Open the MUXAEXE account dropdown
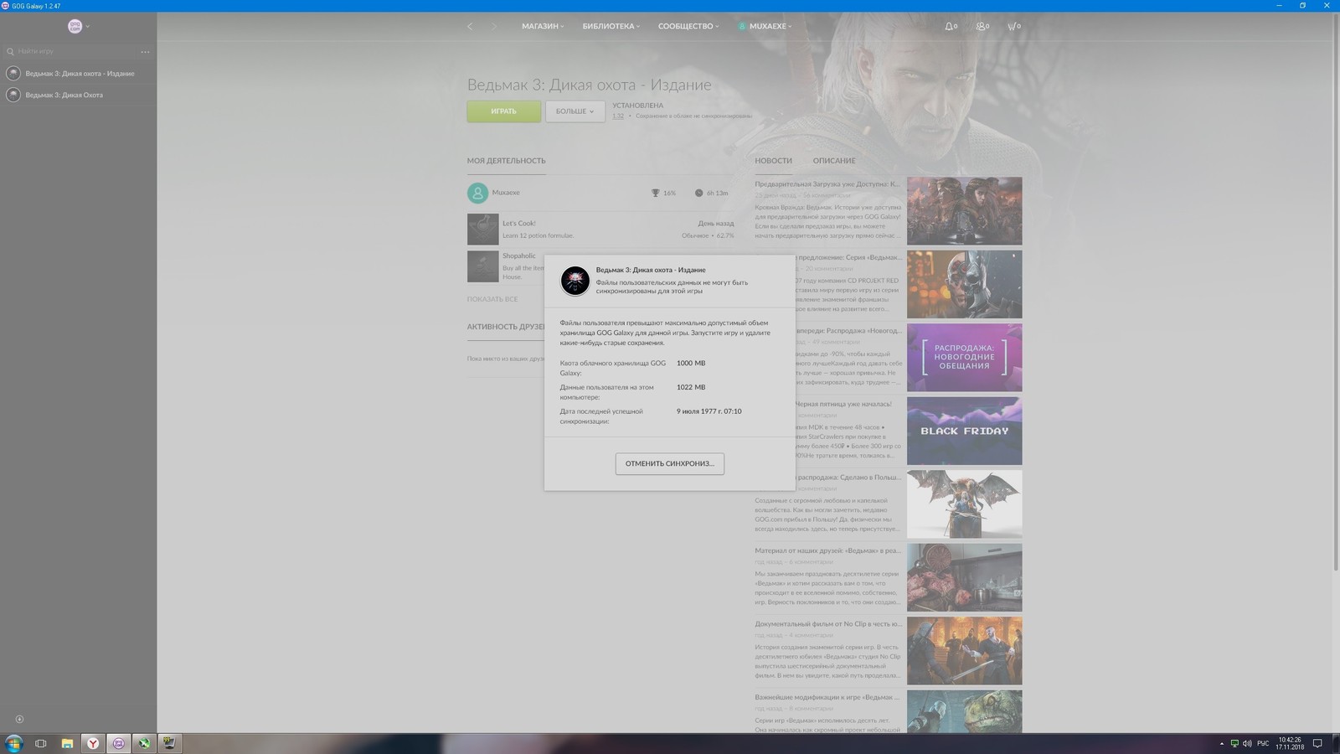The width and height of the screenshot is (1340, 754). tap(765, 26)
